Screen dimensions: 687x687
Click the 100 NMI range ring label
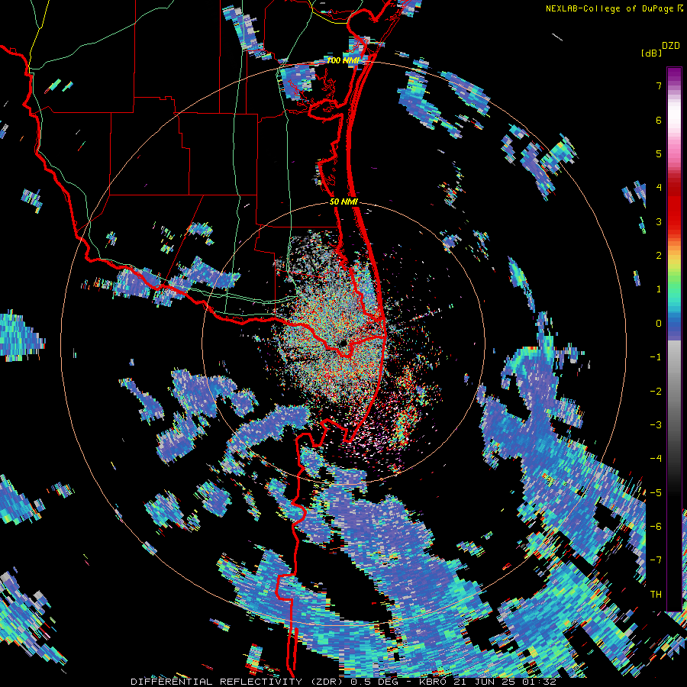click(x=343, y=60)
